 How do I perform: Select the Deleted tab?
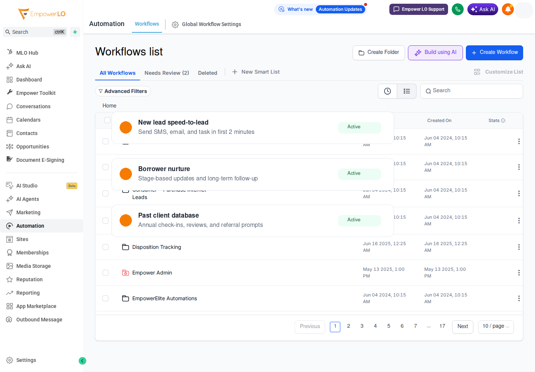click(207, 73)
